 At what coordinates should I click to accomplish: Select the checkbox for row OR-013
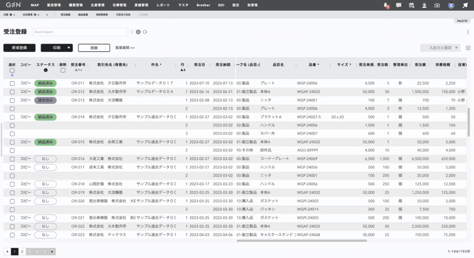(x=12, y=100)
